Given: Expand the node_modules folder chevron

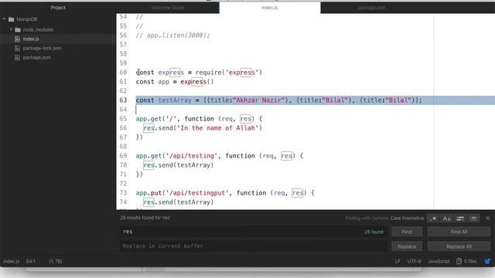Looking at the screenshot, I should point(11,29).
